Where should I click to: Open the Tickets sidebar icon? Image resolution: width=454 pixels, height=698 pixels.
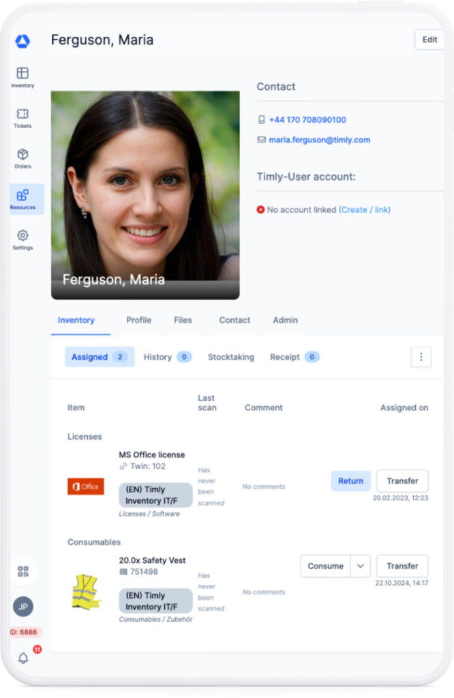click(x=22, y=118)
